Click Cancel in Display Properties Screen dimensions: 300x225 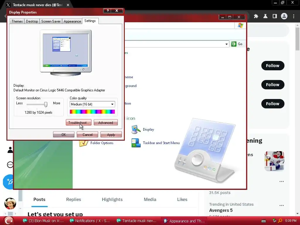pos(87,134)
